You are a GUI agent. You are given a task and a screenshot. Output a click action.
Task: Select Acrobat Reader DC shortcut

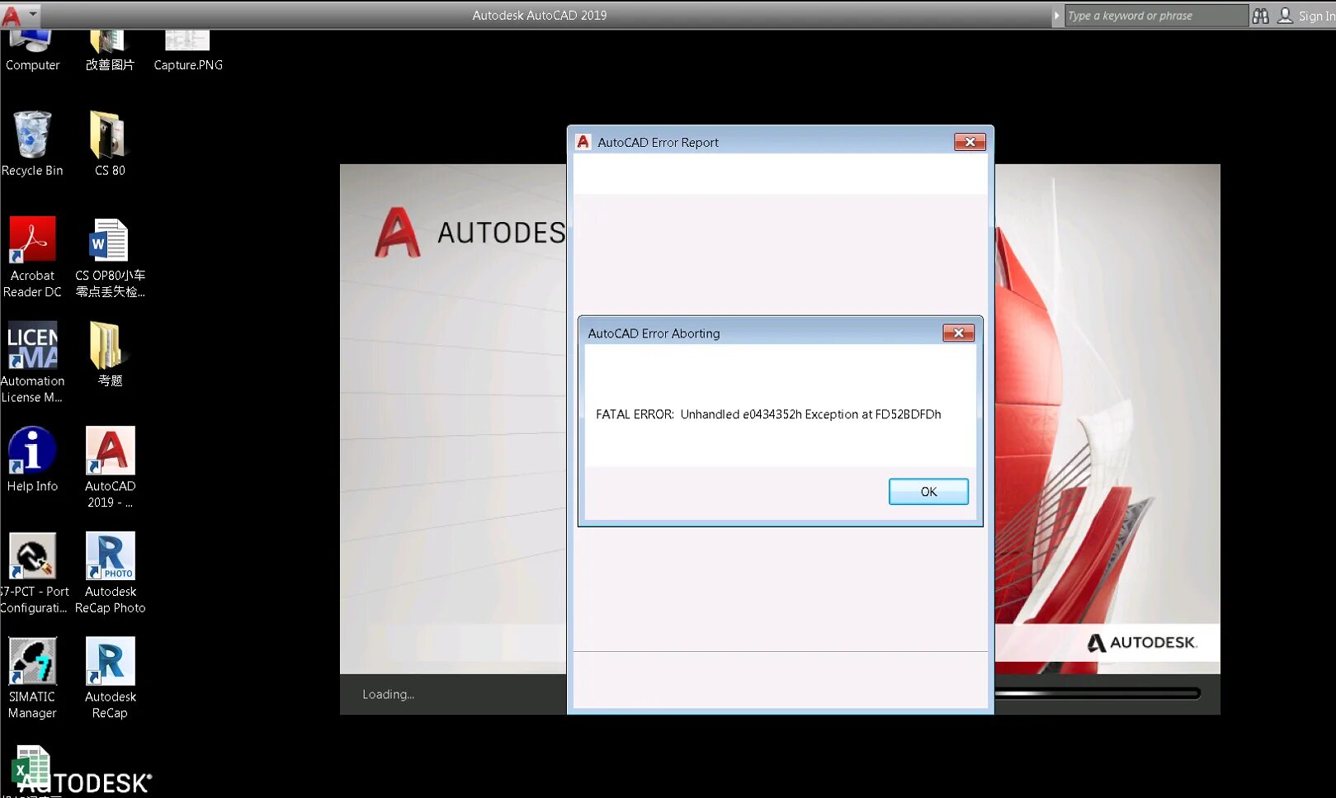point(32,257)
